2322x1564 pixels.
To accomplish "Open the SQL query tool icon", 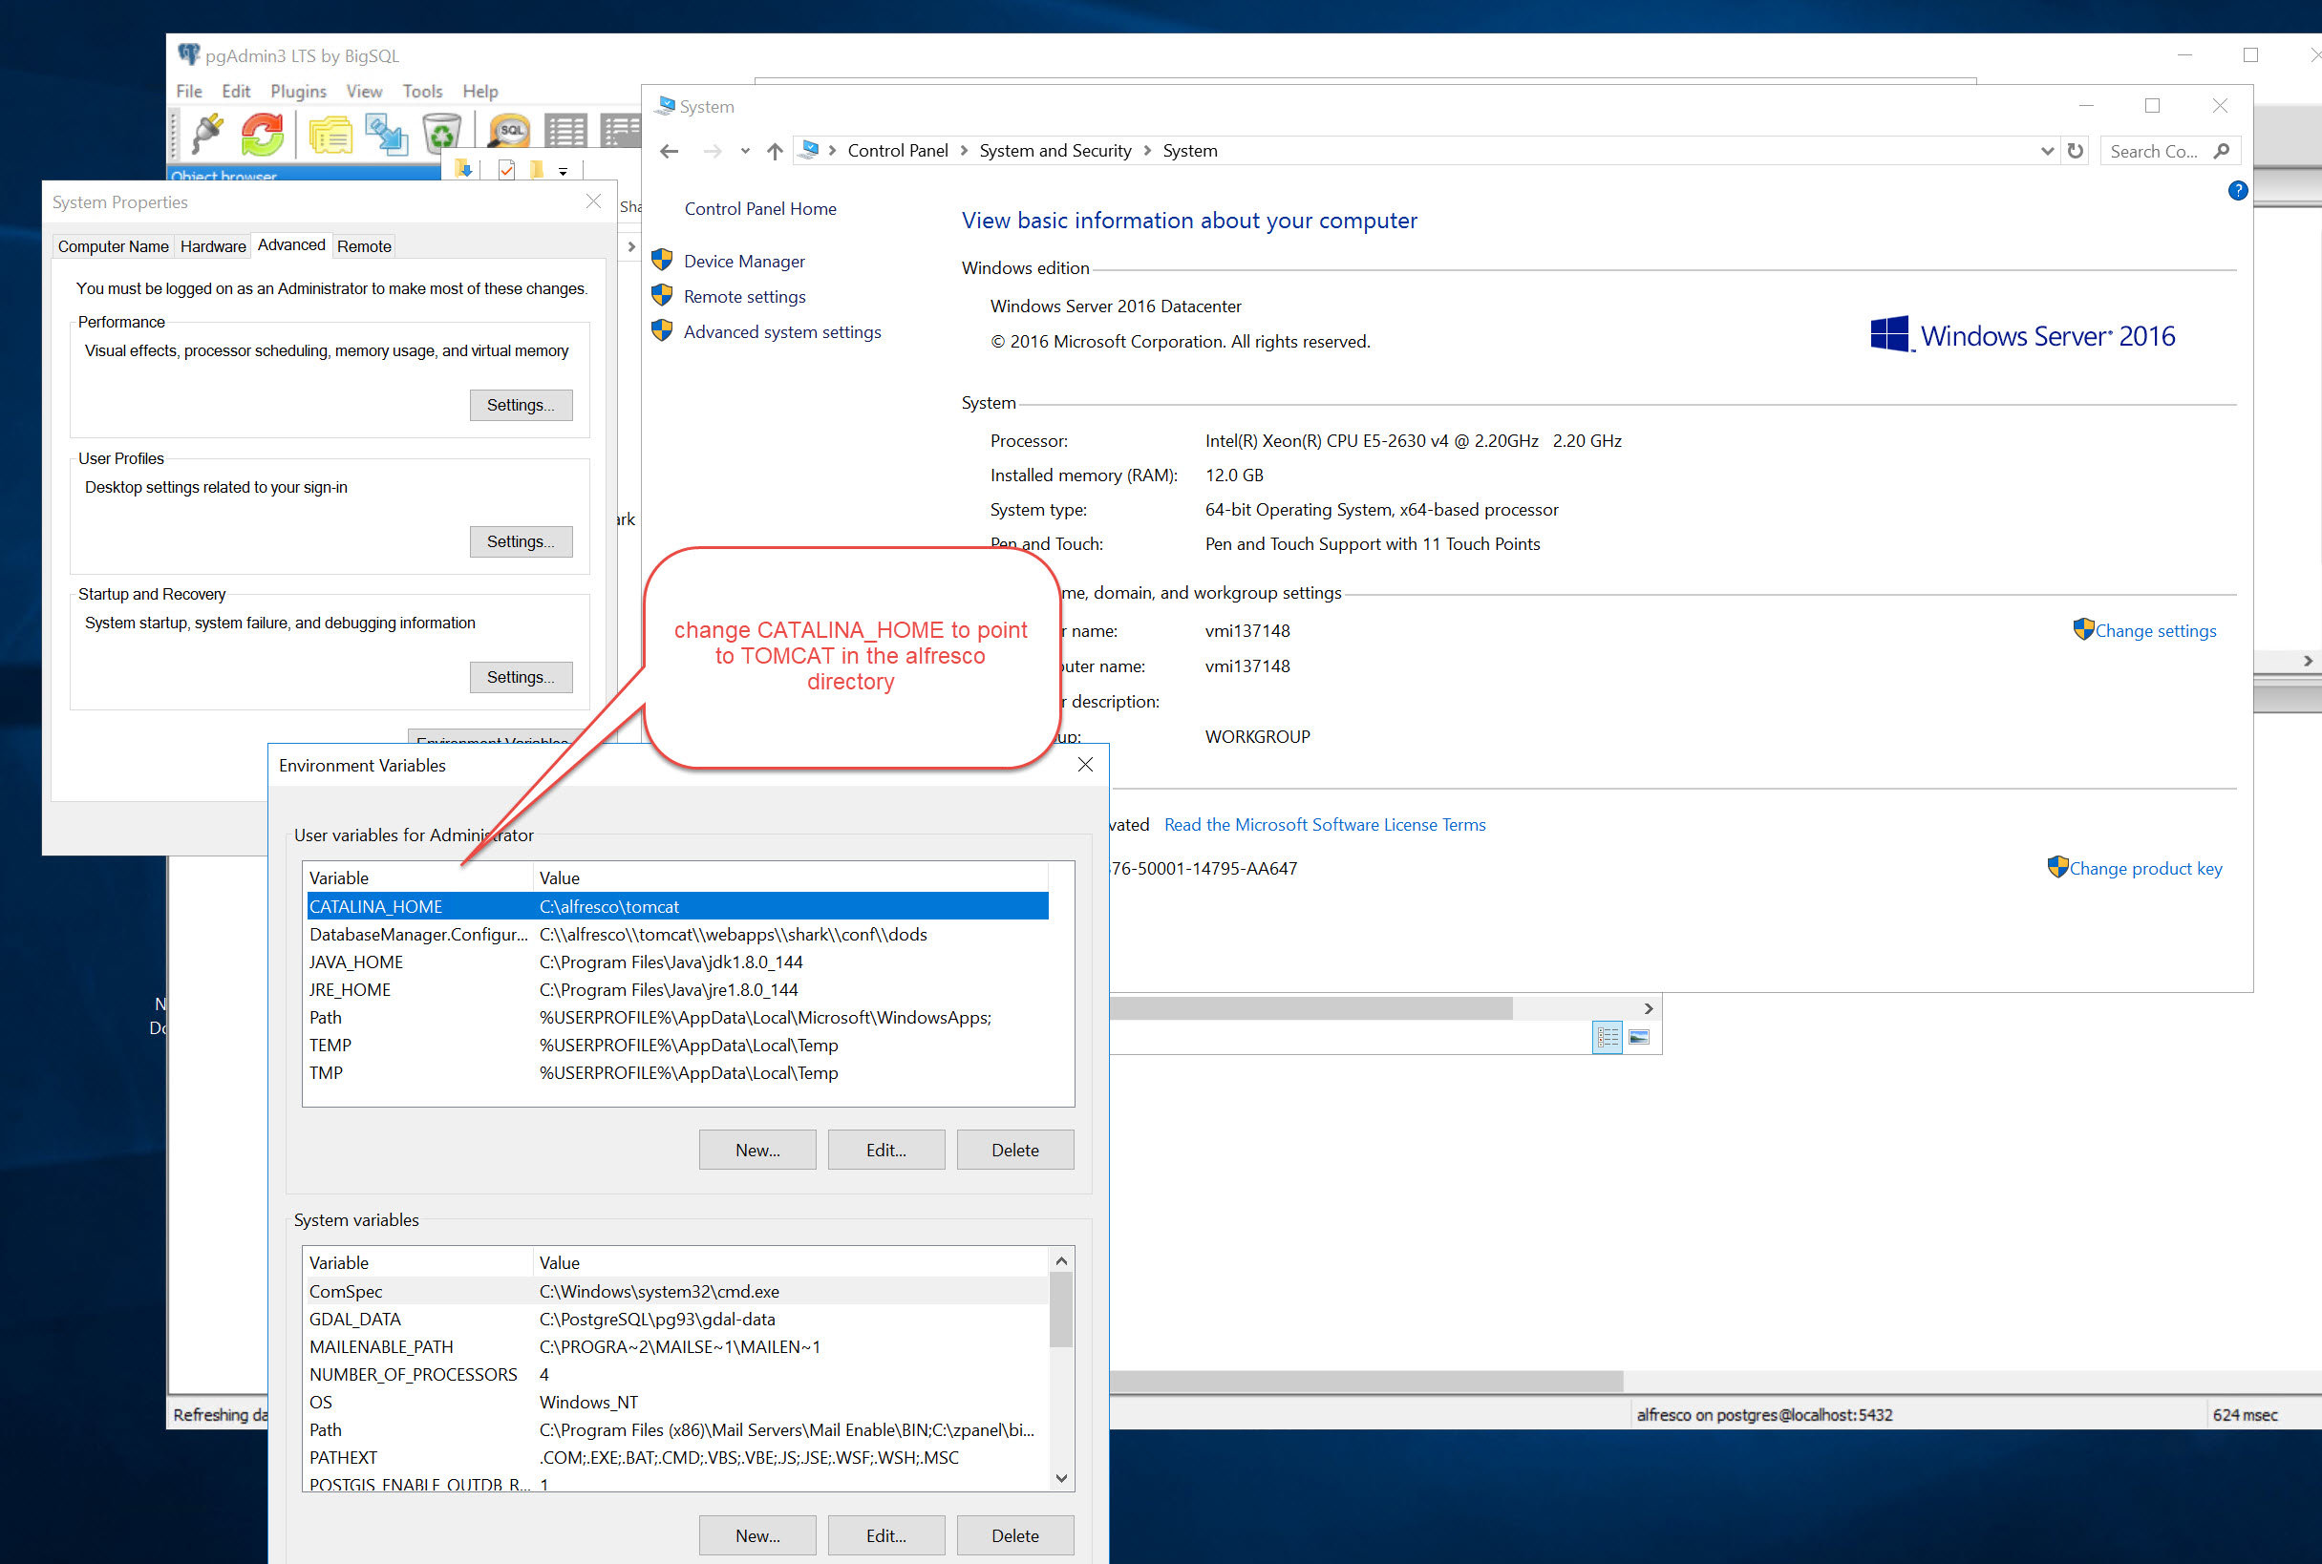I will pyautogui.click(x=510, y=132).
